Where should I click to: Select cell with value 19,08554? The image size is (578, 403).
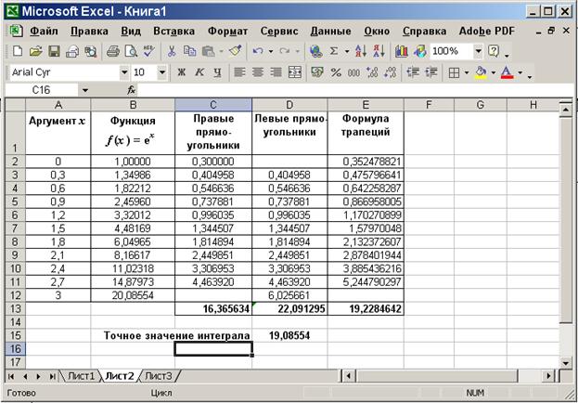pyautogui.click(x=289, y=335)
